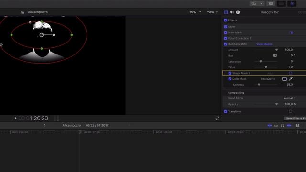The width and height of the screenshot is (306, 172).
Task: Click the Shape Mask 1 onscreen control icon
Action: coord(290,73)
